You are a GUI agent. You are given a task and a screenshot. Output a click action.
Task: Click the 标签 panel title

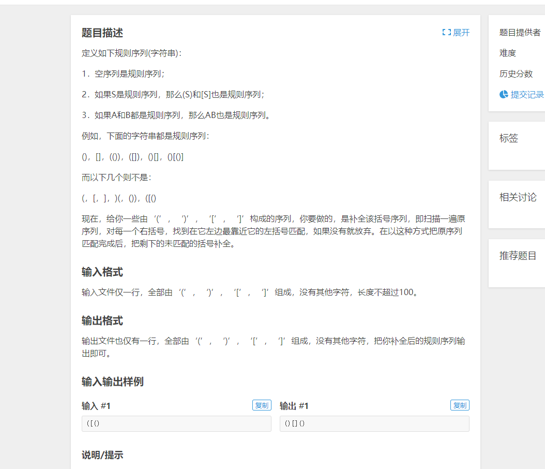point(509,138)
